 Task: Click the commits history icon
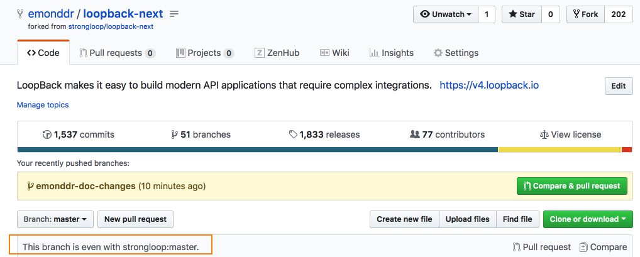pyautogui.click(x=47, y=134)
